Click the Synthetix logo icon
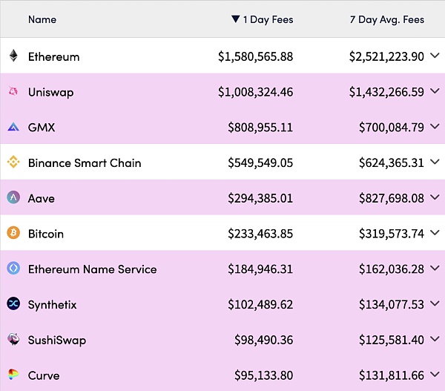 coord(13,304)
